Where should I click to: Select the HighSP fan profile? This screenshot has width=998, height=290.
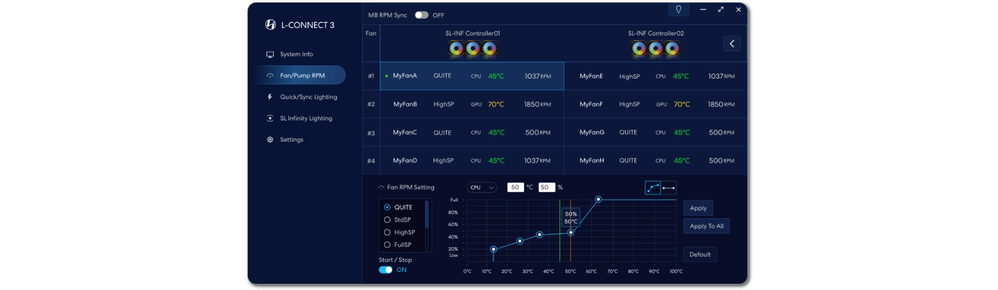coord(387,232)
